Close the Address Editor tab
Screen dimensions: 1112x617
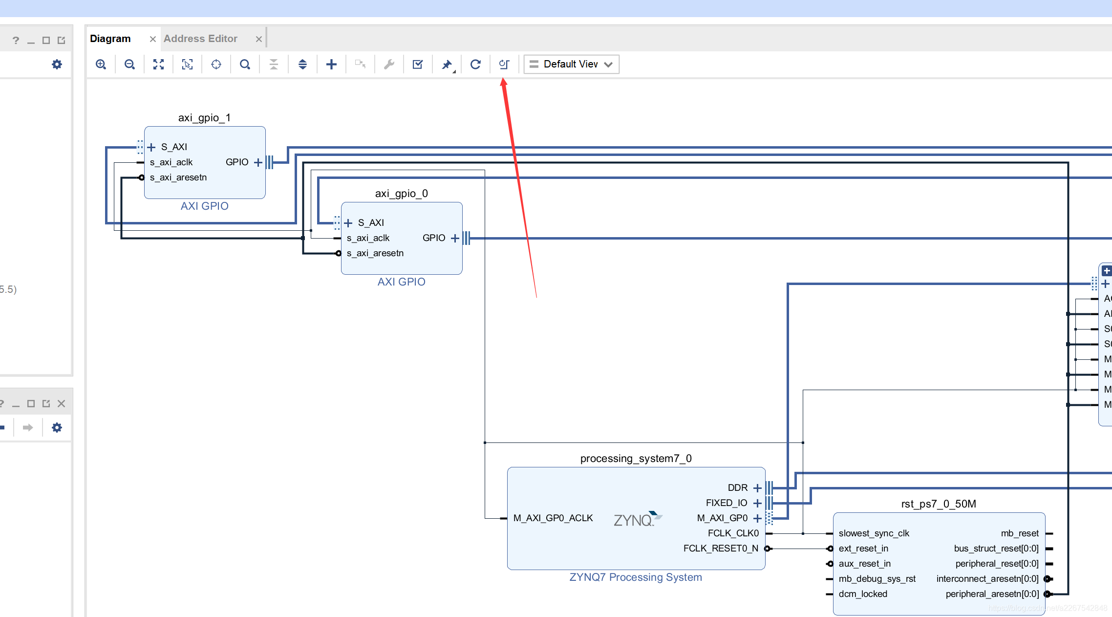pyautogui.click(x=258, y=39)
